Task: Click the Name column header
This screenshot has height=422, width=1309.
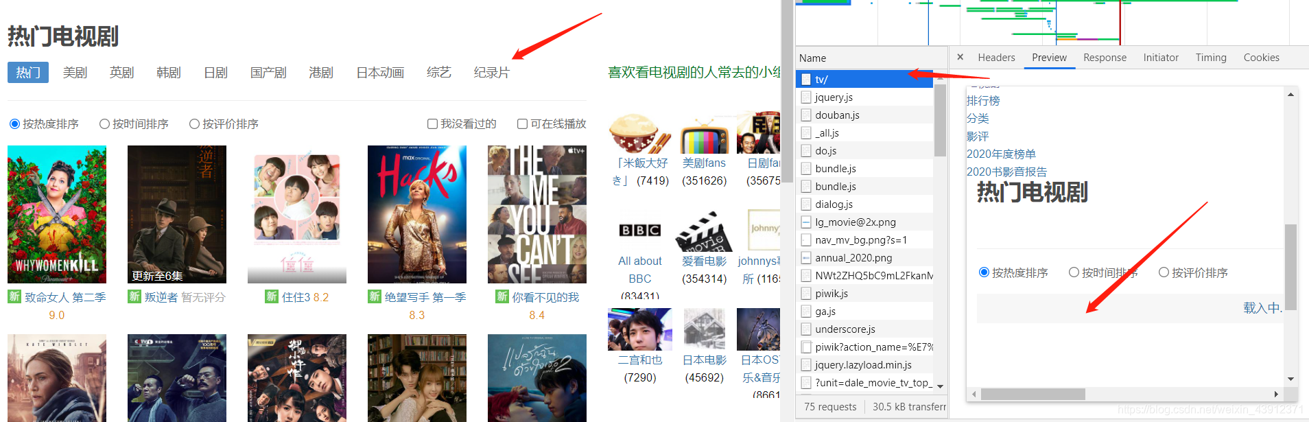Action: [812, 58]
